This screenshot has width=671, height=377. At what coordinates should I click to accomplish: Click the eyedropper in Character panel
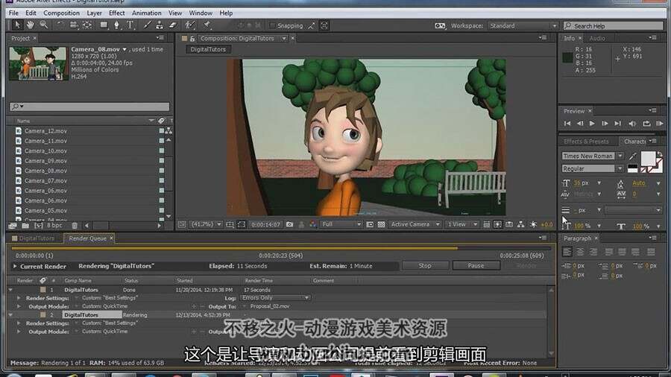(632, 156)
